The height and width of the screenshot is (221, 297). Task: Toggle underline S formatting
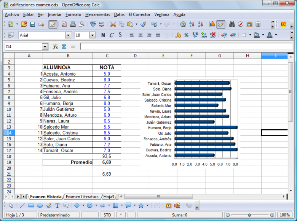(120, 35)
